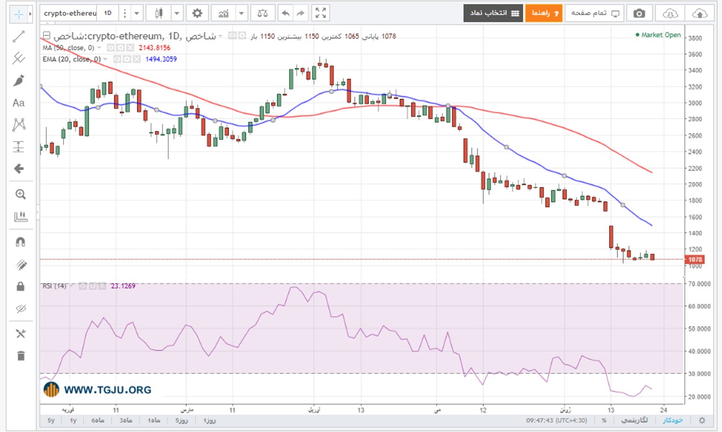Toggle the لگاریتمی logarithmic scale

(635, 420)
